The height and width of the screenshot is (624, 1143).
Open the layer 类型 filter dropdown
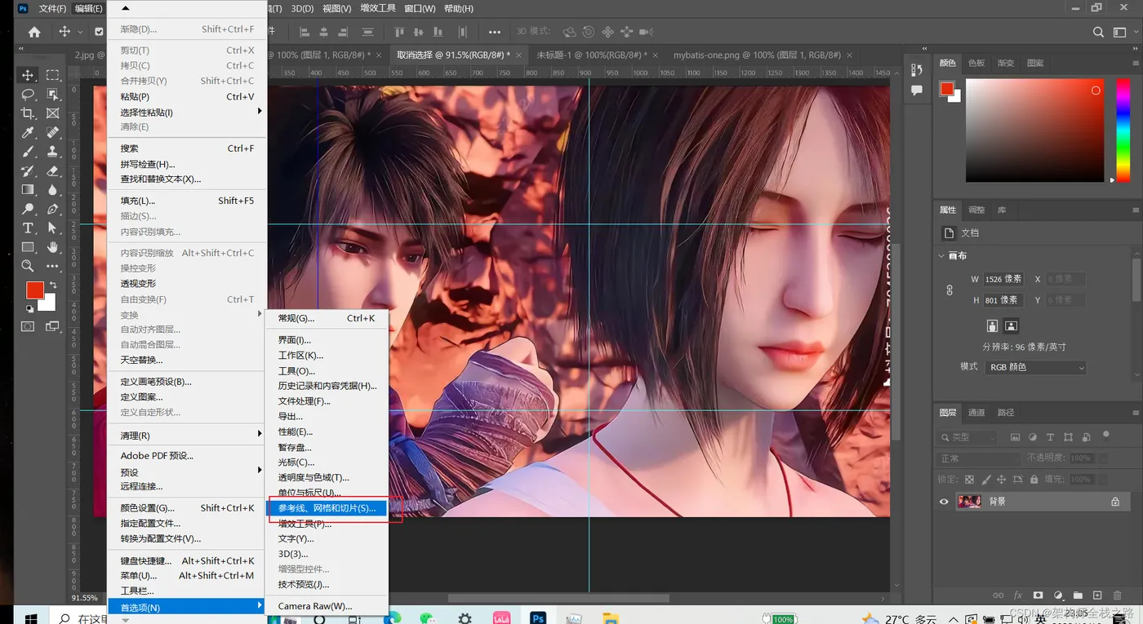coord(967,437)
